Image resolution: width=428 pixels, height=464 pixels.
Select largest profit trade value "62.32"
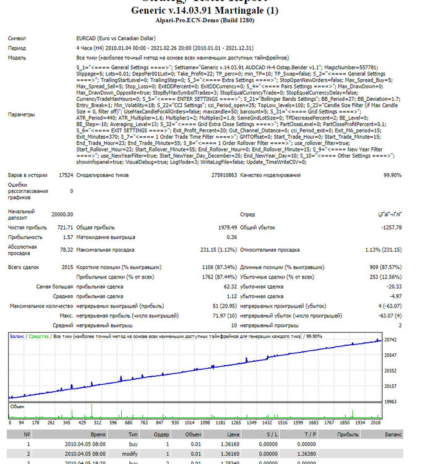pyautogui.click(x=231, y=286)
